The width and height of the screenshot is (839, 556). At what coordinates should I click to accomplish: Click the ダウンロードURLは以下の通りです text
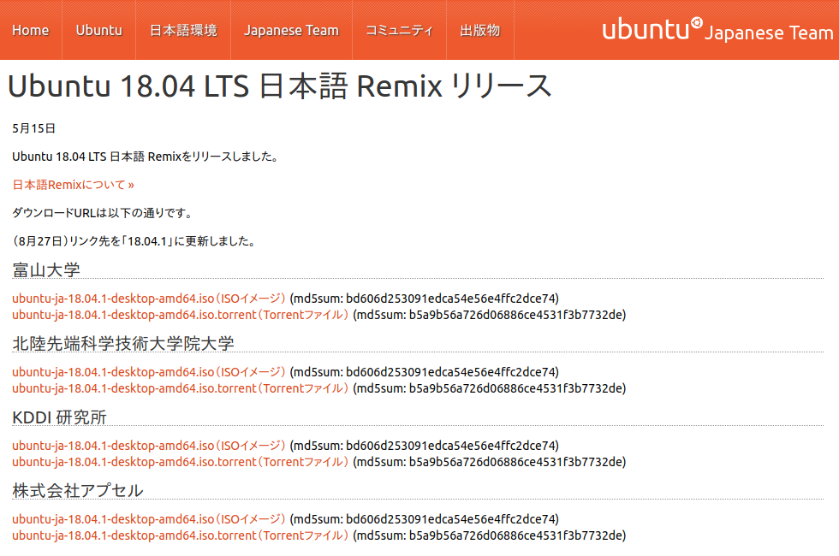[x=102, y=213]
